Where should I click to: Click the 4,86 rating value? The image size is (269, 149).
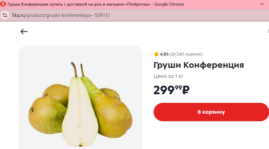click(x=164, y=54)
